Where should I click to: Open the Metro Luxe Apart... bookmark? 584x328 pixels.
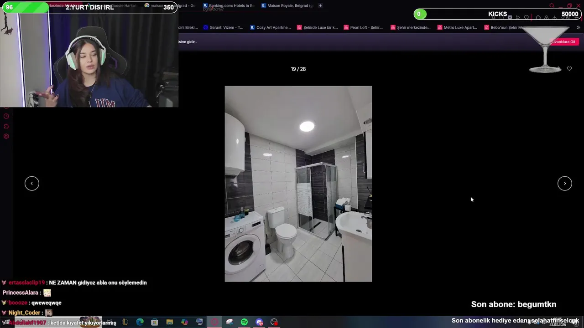pos(457,27)
